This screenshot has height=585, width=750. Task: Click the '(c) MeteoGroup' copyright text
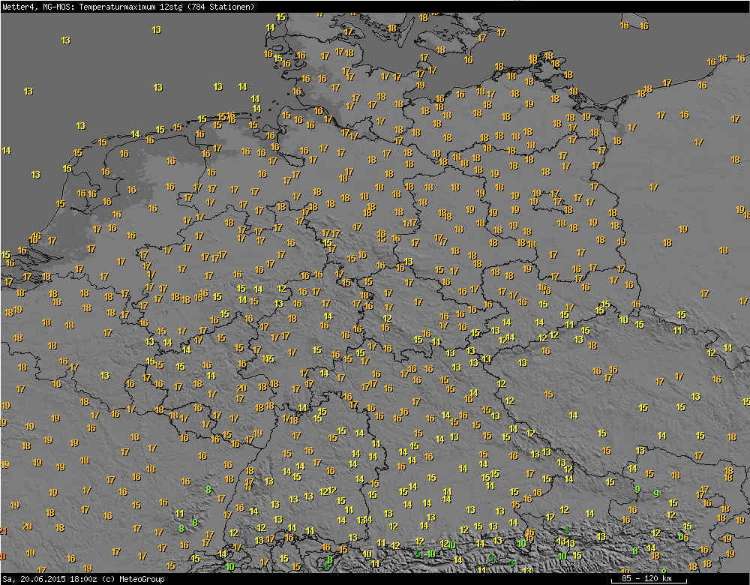(x=135, y=579)
